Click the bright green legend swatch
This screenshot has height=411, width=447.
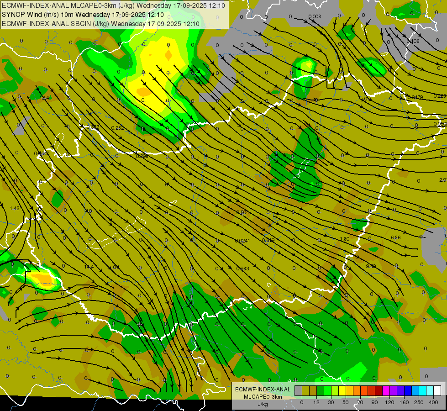point(327,390)
